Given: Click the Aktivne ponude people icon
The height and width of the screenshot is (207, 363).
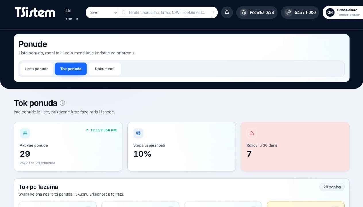Looking at the screenshot, I should [25, 133].
